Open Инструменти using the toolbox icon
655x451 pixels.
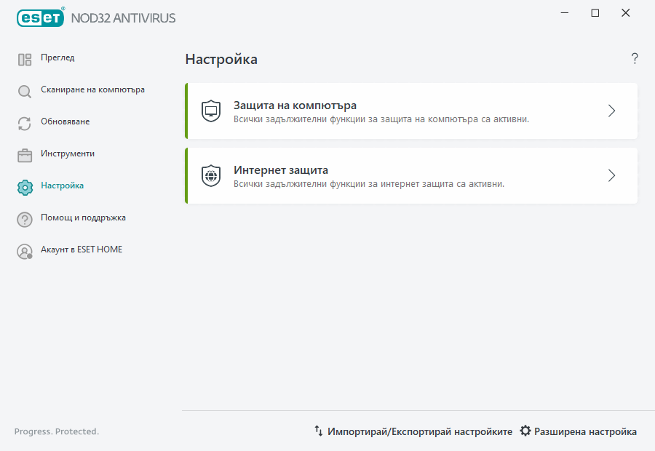coord(24,153)
